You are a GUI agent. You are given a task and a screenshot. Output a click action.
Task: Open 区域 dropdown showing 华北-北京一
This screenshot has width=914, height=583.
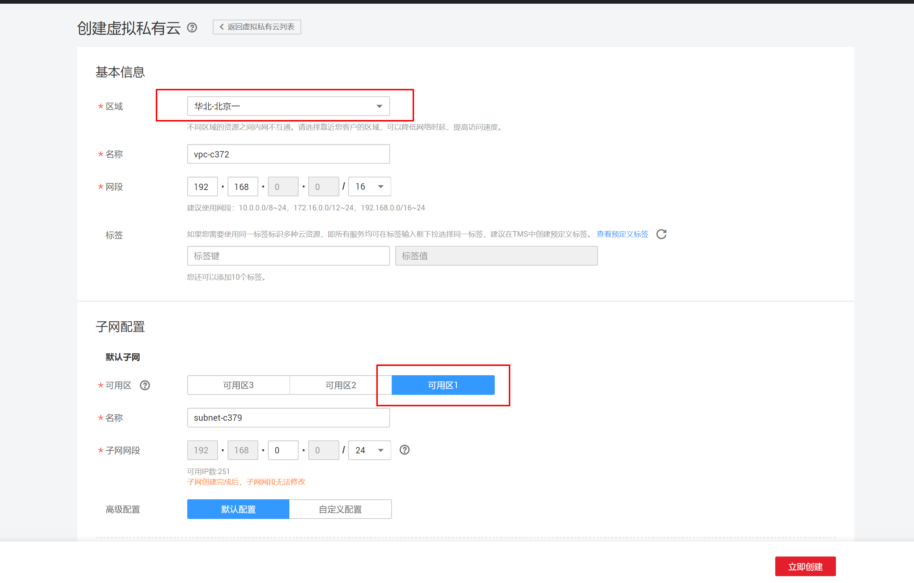click(288, 106)
